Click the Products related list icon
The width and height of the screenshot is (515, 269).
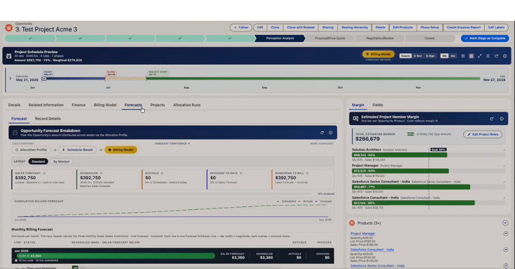tap(352, 223)
